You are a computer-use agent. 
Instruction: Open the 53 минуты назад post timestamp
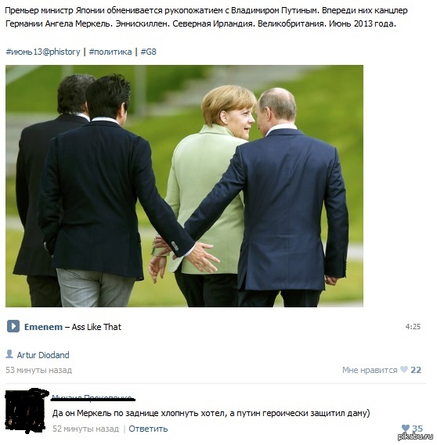click(x=38, y=370)
